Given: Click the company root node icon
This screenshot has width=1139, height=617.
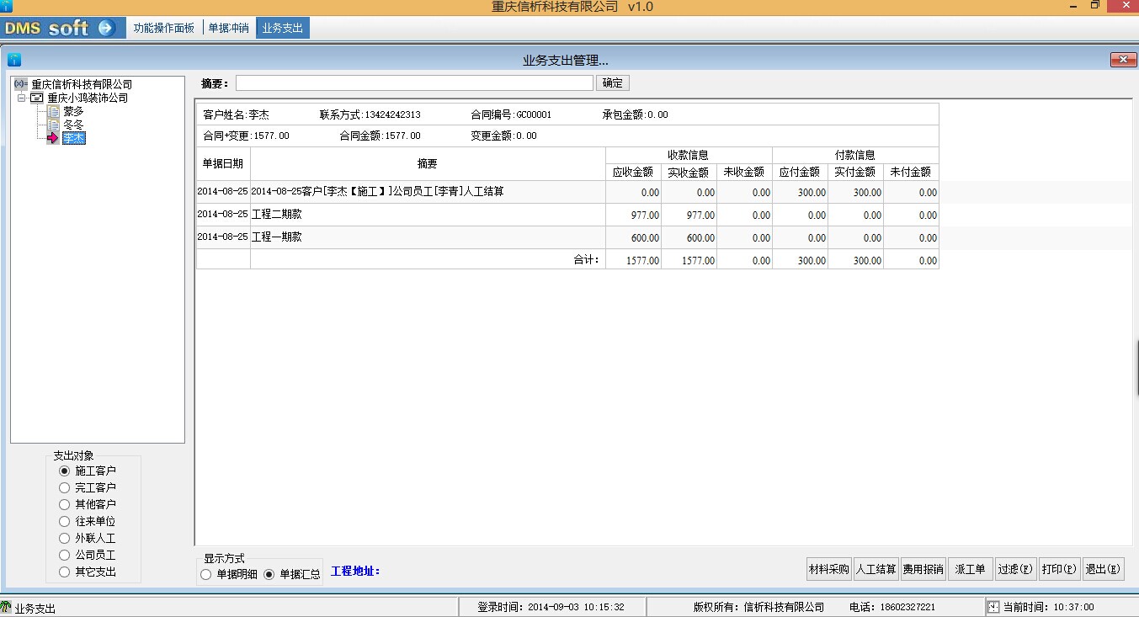Looking at the screenshot, I should (21, 84).
